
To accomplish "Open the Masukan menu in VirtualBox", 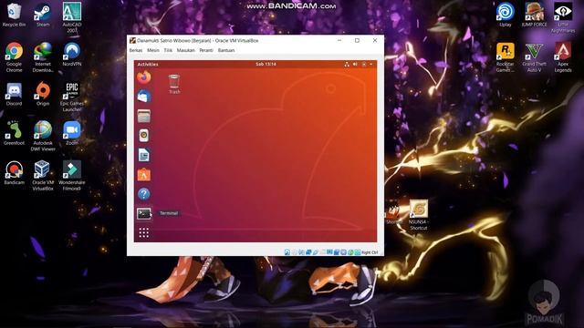I will click(x=185, y=50).
